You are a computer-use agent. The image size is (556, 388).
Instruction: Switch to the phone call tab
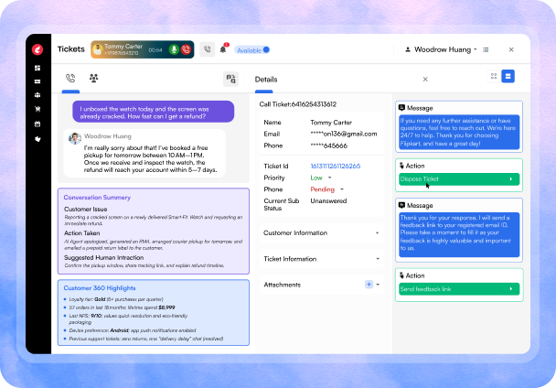pyautogui.click(x=69, y=79)
